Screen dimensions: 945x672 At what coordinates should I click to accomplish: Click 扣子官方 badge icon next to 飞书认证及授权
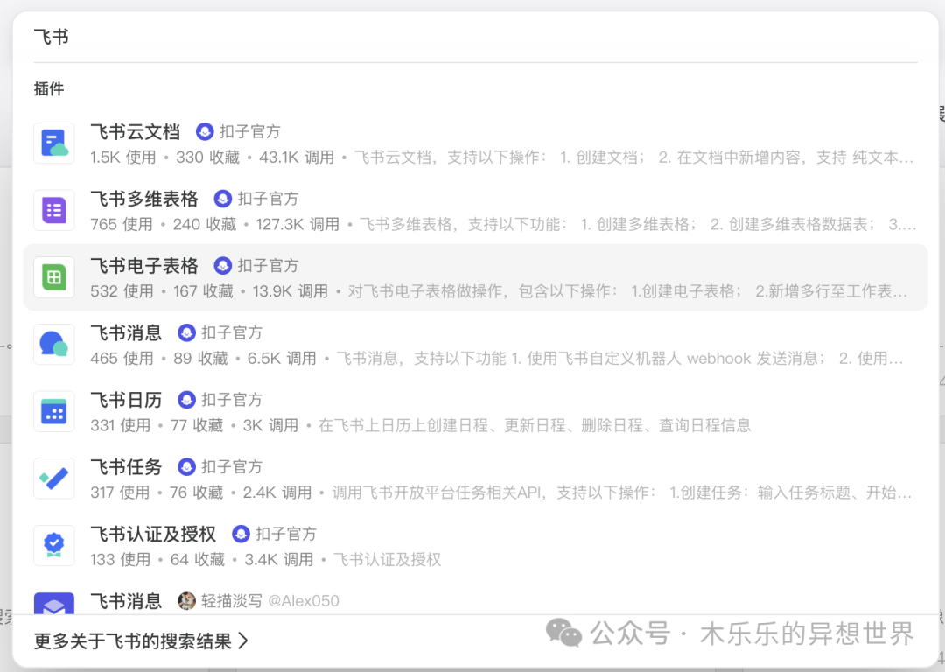(241, 534)
